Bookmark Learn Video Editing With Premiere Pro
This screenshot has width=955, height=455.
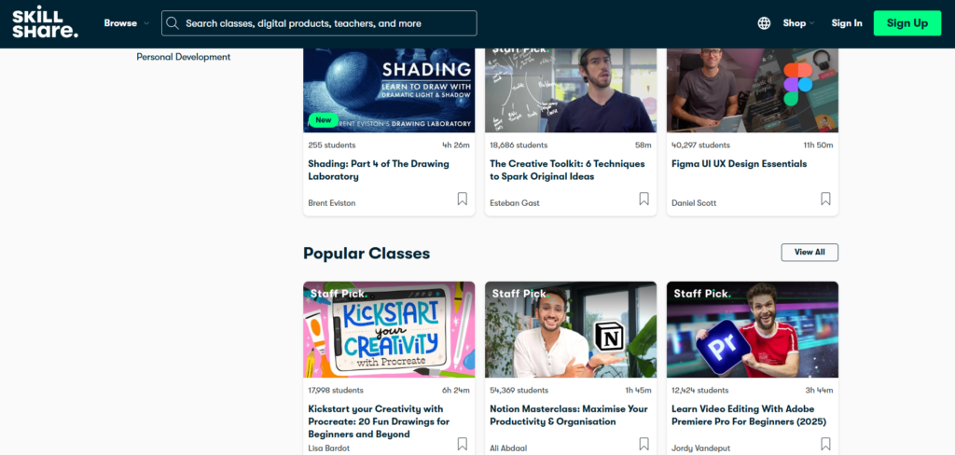[825, 444]
